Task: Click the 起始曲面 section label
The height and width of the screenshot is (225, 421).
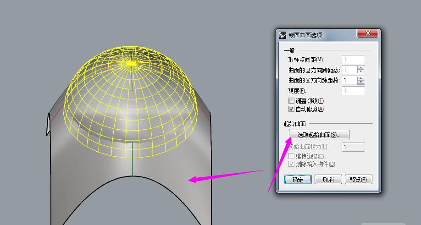Action: [295, 124]
